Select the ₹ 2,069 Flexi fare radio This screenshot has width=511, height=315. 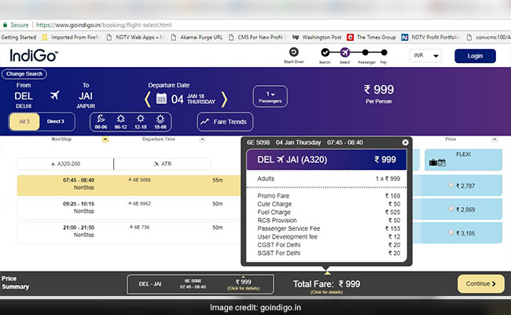[451, 209]
